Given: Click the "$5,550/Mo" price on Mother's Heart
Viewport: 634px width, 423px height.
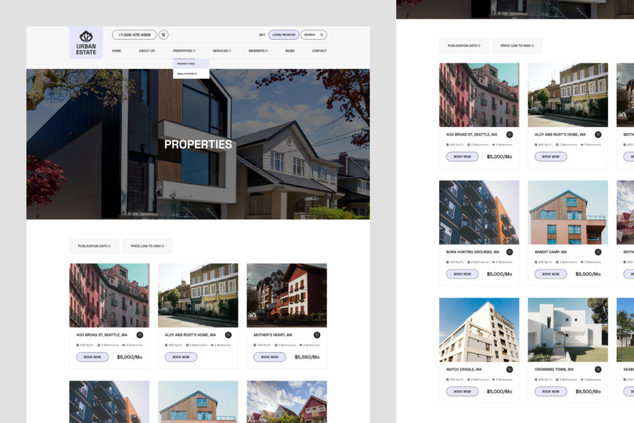Looking at the screenshot, I should coord(307,357).
